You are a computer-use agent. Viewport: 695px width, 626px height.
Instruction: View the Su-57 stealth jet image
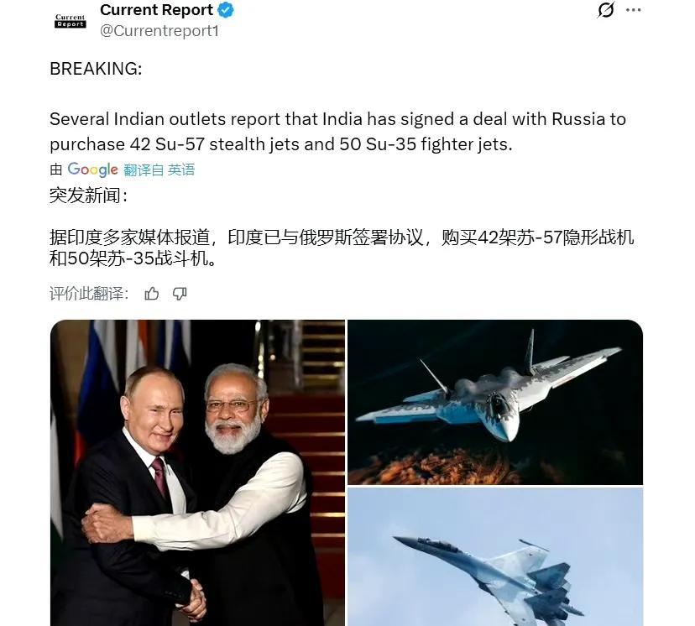coord(495,402)
